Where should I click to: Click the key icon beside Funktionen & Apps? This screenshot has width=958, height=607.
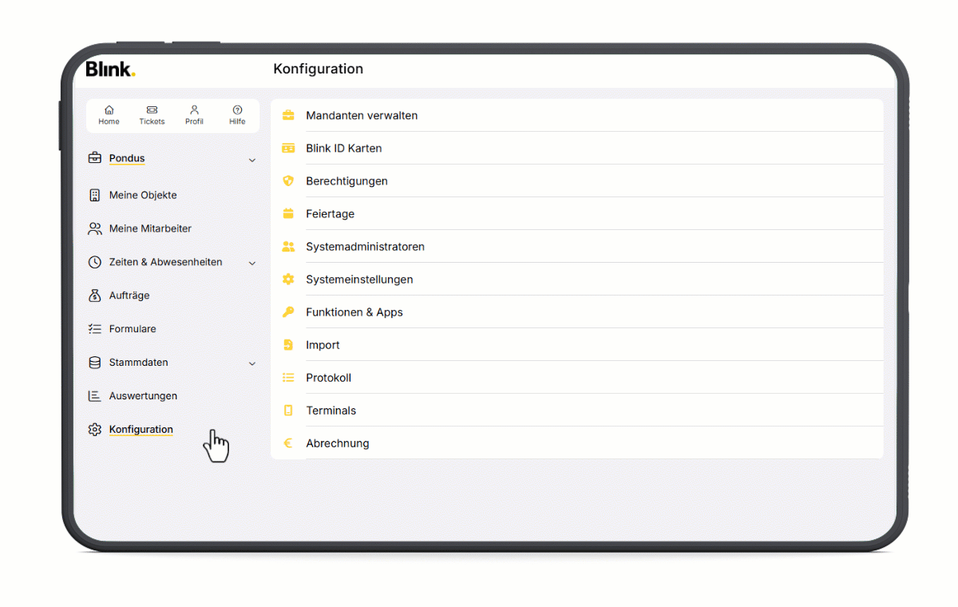click(288, 312)
